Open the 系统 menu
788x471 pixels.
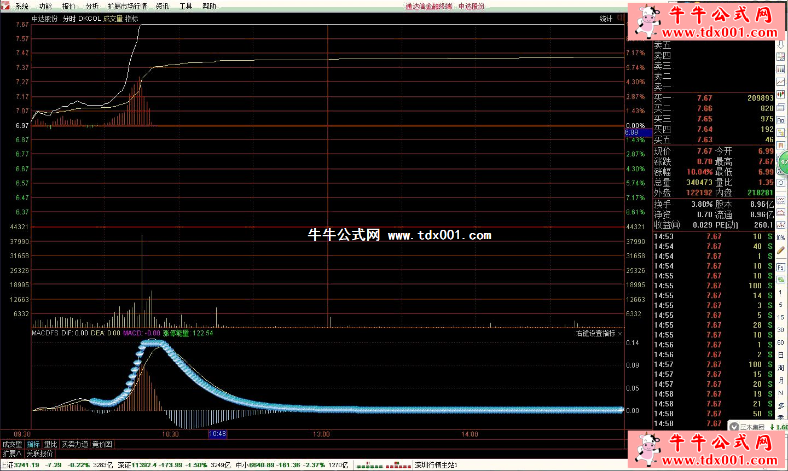point(22,6)
